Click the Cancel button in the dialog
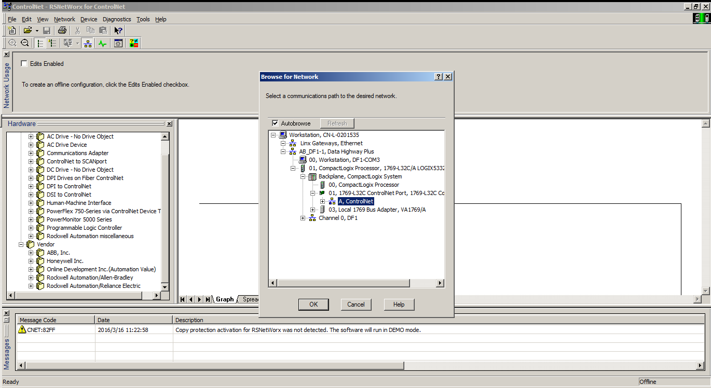This screenshot has width=711, height=388. click(x=355, y=304)
